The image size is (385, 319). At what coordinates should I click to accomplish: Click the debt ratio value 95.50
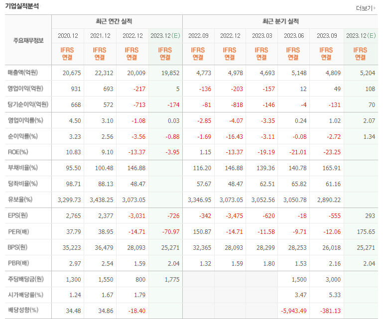pyautogui.click(x=73, y=168)
